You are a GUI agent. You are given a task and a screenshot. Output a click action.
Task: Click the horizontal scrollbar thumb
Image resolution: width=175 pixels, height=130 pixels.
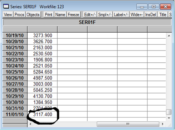128,124
